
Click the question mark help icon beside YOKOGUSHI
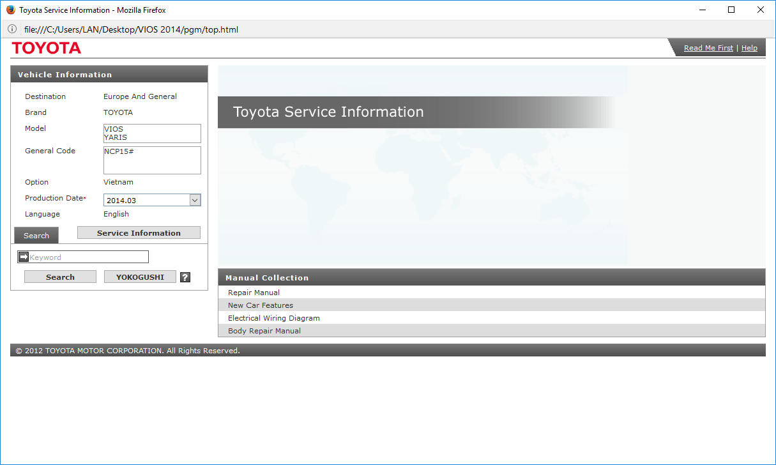click(185, 277)
